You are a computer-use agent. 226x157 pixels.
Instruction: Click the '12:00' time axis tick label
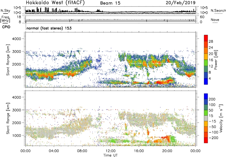click(x=110, y=151)
